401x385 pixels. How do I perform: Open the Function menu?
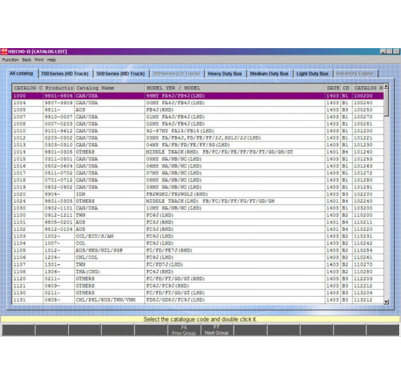point(10,59)
